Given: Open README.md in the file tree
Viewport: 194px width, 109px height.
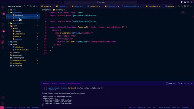Looking at the screenshot, I should point(17,66).
